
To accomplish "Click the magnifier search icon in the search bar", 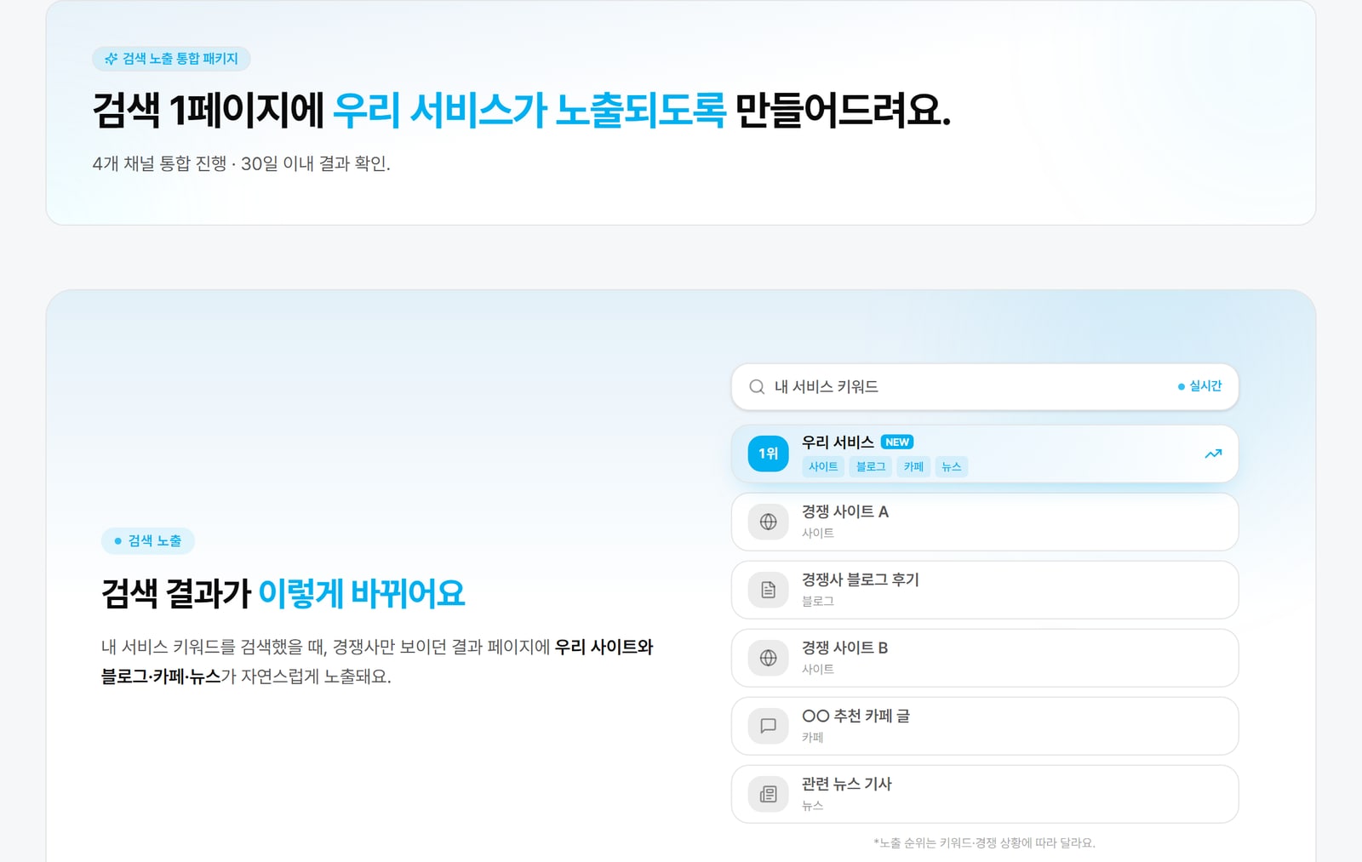I will (x=757, y=387).
